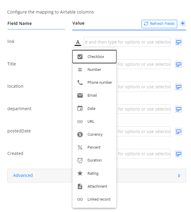Viewport: 191px width, 212px height.
Task: Pick the Email field type option
Action: pyautogui.click(x=94, y=95)
